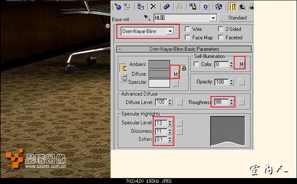Click the specular highlight curve graph
Viewport: 297px width, 184px height.
[228, 131]
